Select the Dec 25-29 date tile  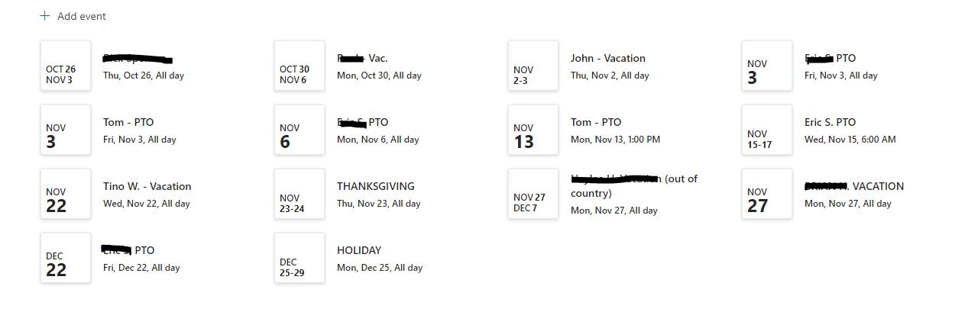[x=299, y=259]
